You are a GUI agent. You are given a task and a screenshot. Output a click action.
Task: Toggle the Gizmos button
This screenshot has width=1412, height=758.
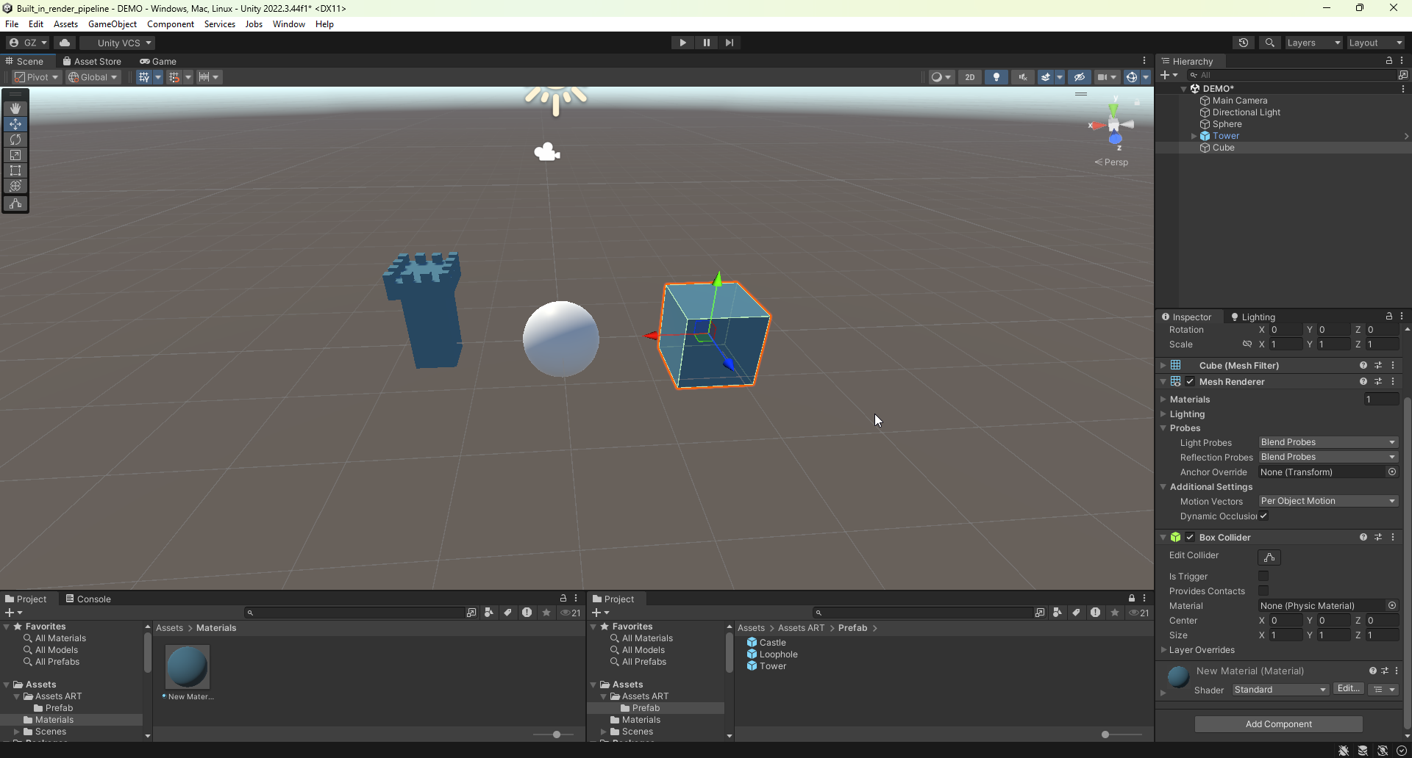click(1131, 77)
